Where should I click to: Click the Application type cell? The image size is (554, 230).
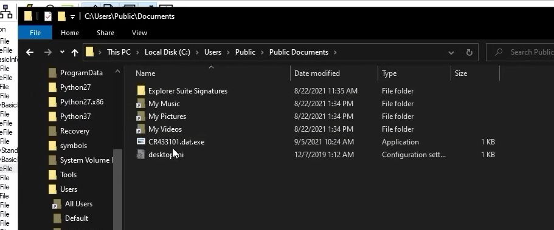tap(400, 142)
